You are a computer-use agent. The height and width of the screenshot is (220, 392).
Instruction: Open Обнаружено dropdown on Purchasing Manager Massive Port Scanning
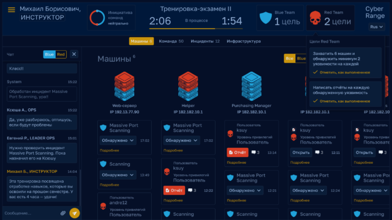[x=245, y=190]
